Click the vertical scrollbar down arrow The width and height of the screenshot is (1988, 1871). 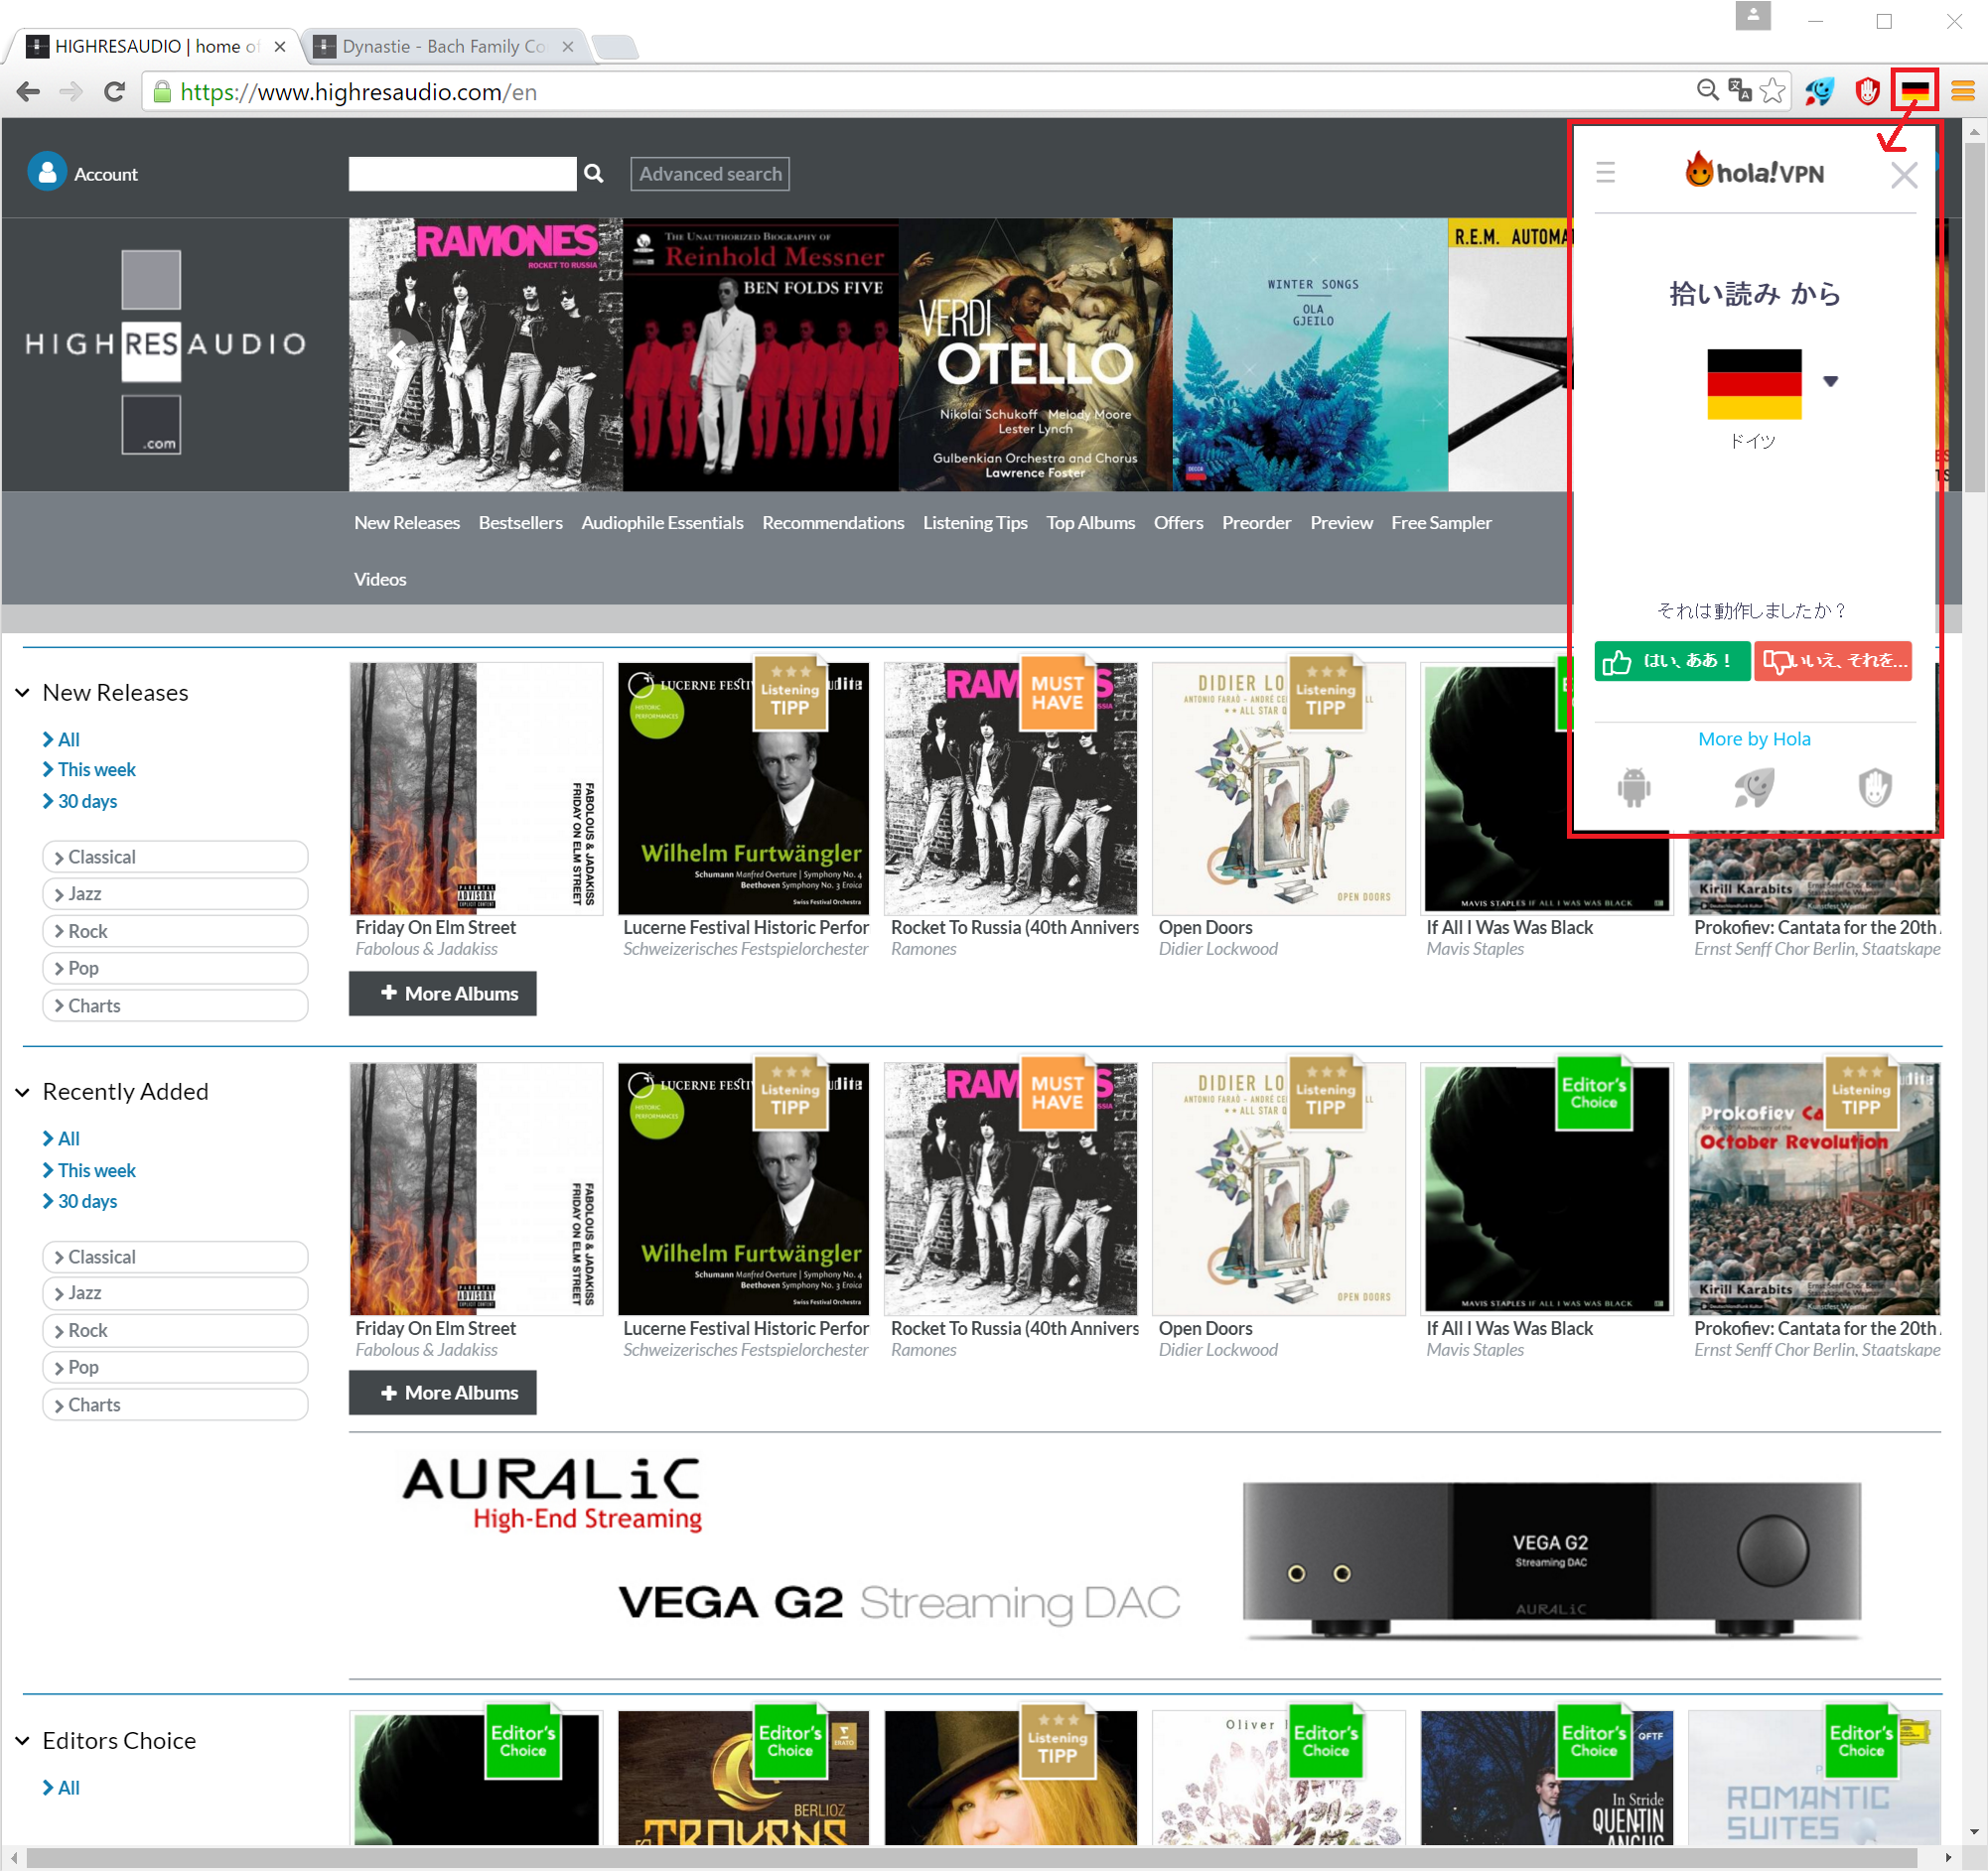[1974, 1832]
